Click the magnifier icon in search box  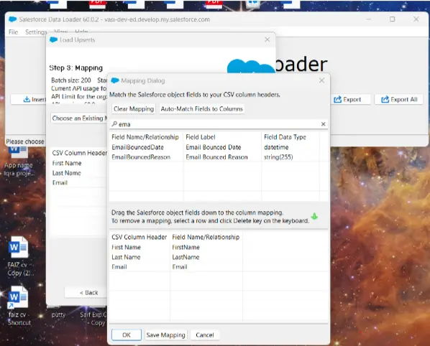[x=114, y=124]
